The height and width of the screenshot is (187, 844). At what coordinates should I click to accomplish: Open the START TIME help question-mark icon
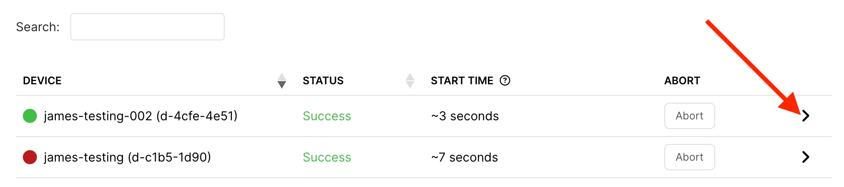tap(505, 80)
